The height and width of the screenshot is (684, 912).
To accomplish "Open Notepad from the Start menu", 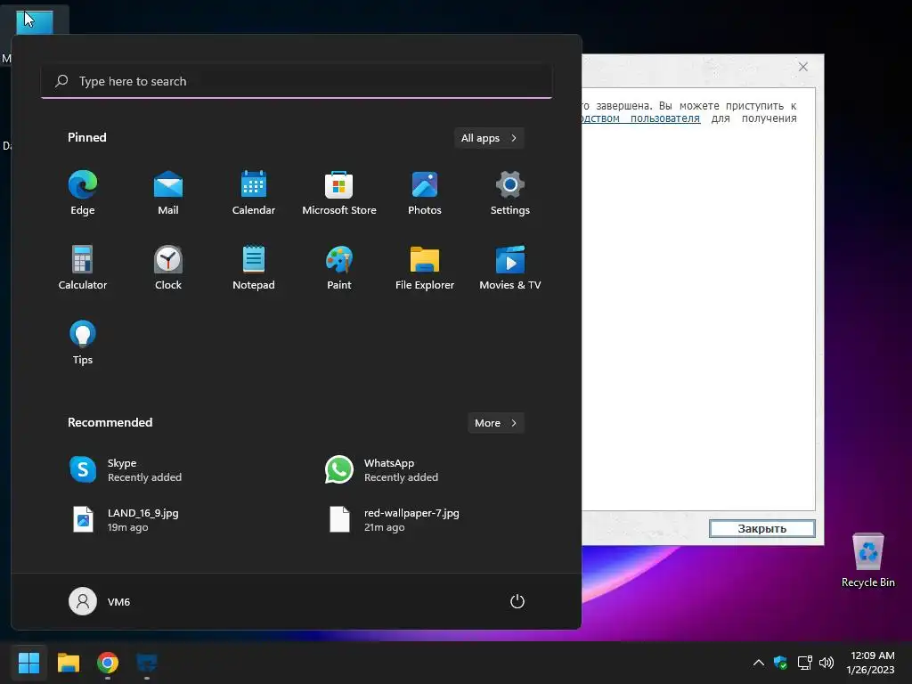I will 254,267.
